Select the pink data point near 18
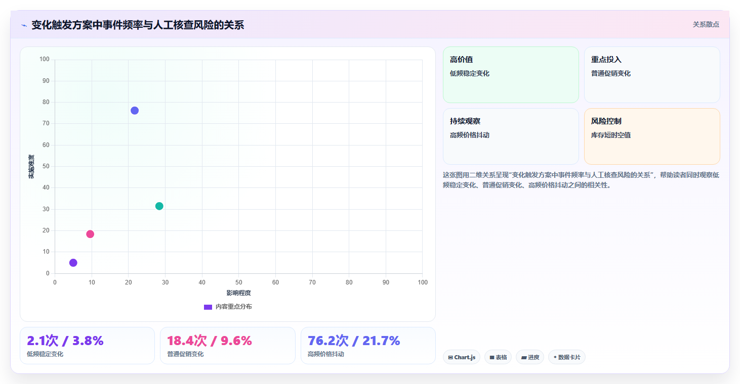This screenshot has height=384, width=740. pos(90,234)
